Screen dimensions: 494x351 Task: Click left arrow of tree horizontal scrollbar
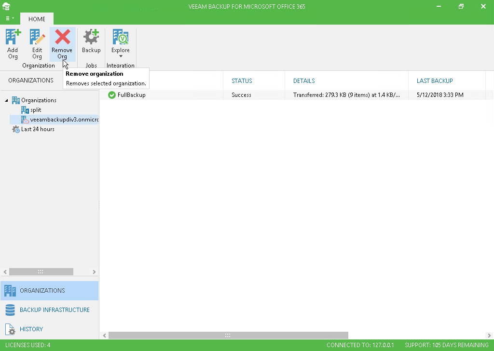[5, 271]
